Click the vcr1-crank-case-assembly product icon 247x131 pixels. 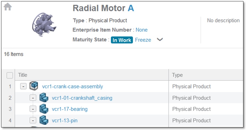click(x=33, y=86)
